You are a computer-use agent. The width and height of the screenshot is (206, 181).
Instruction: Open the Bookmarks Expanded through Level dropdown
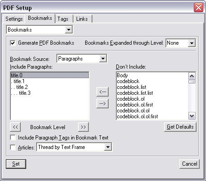coord(192,43)
